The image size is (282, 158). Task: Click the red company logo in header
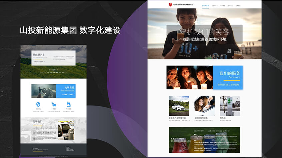point(171,4)
